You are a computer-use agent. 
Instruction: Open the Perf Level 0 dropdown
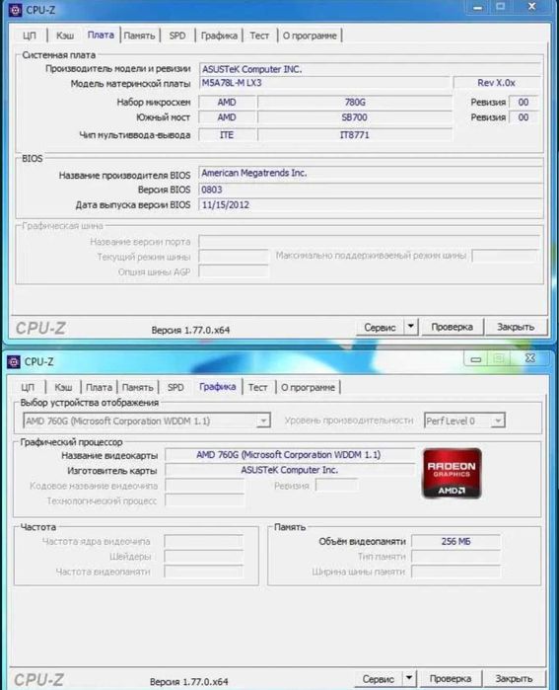(464, 421)
